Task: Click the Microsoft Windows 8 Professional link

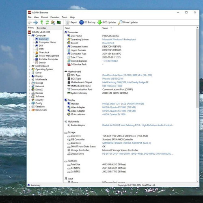Action: point(119,39)
